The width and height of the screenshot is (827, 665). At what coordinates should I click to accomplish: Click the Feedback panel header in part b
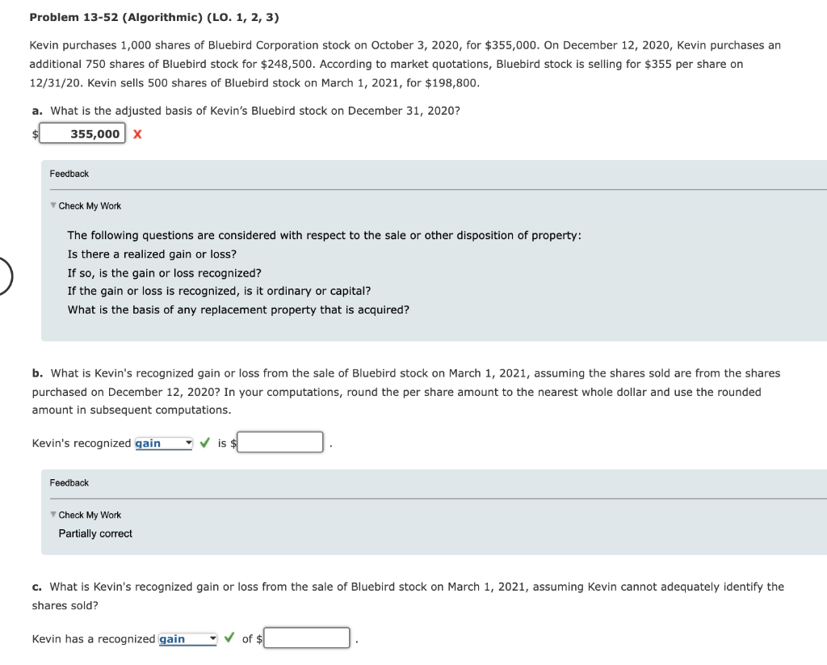point(69,482)
